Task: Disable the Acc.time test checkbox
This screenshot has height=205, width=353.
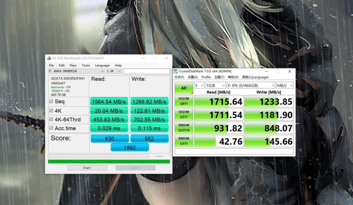Action: 51,128
